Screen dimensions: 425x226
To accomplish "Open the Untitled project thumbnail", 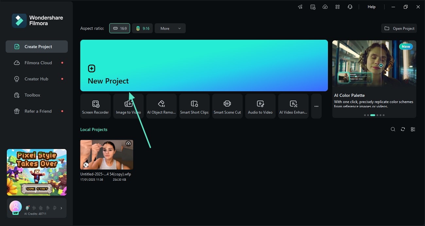I will pos(107,155).
